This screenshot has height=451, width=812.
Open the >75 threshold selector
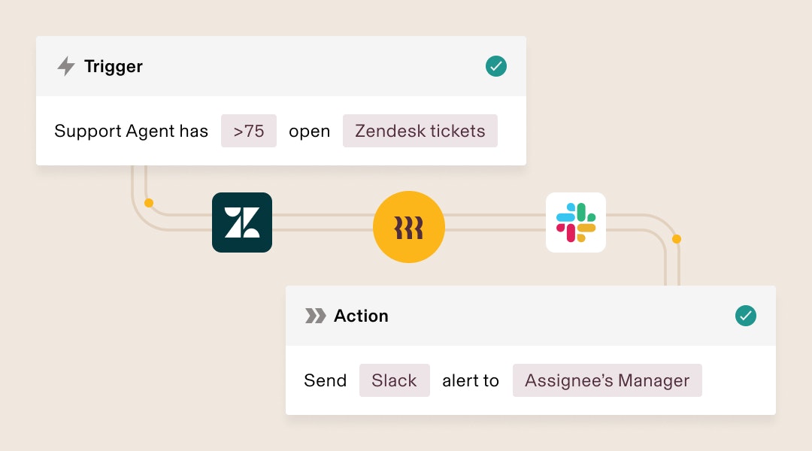(x=249, y=131)
